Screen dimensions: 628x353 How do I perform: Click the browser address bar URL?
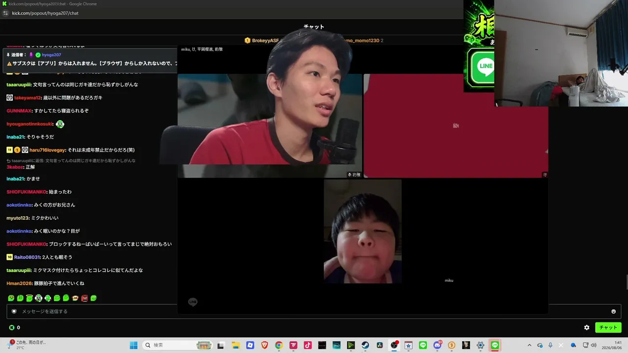[45, 13]
